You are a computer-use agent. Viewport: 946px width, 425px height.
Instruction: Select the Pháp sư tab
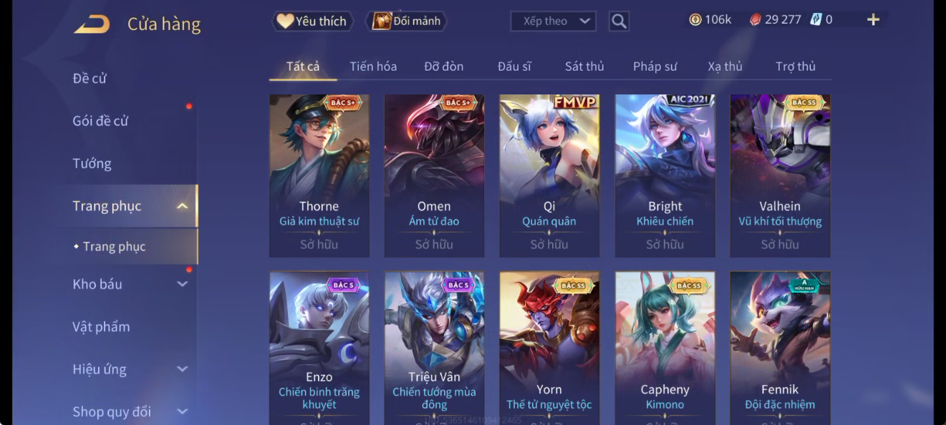coord(655,67)
